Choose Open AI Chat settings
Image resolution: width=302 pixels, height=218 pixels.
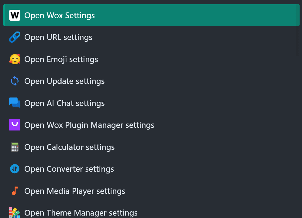point(151,103)
